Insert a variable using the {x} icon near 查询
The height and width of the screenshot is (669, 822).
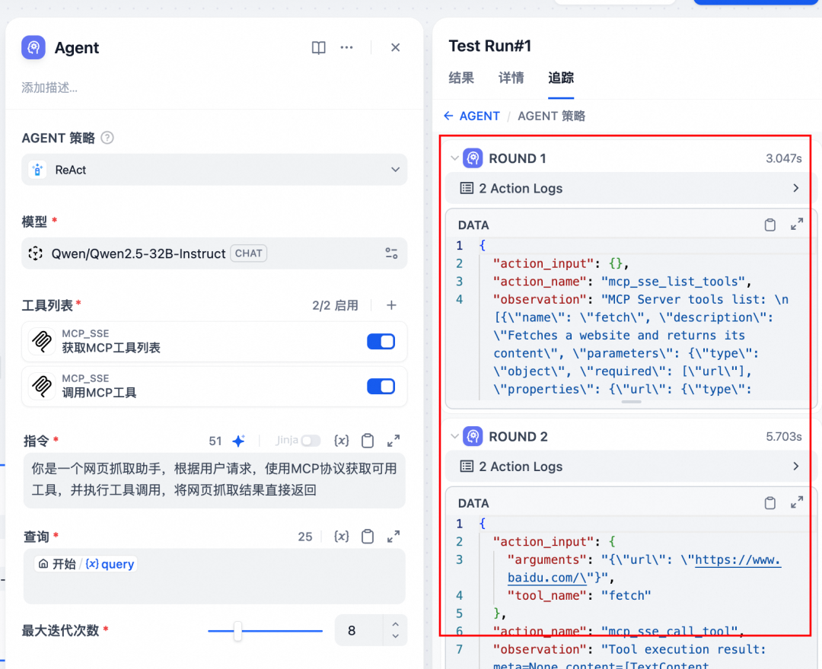click(x=341, y=536)
